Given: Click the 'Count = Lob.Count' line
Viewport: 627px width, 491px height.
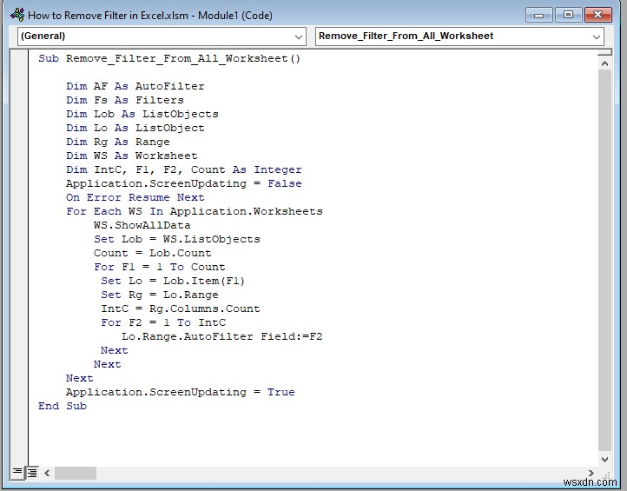Looking at the screenshot, I should coord(152,253).
